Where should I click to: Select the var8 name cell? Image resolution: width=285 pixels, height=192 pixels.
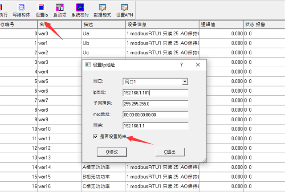click(60, 110)
